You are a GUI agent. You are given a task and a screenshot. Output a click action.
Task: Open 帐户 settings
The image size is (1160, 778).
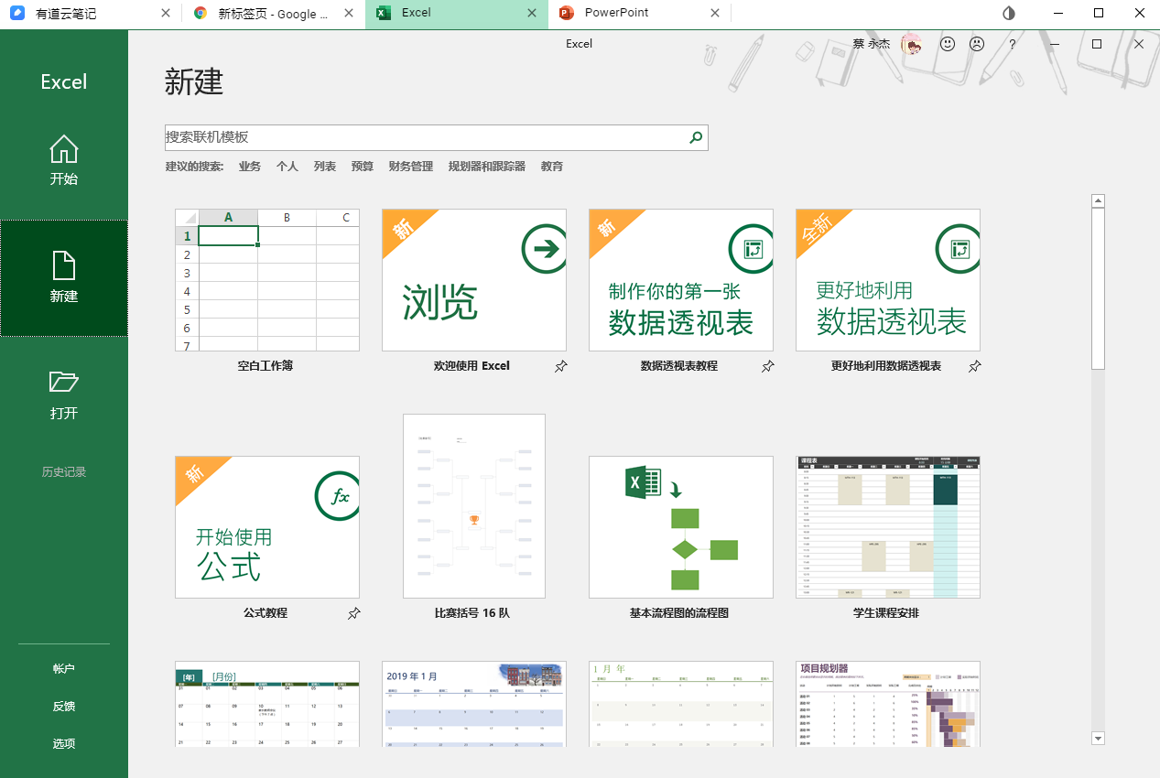(64, 669)
